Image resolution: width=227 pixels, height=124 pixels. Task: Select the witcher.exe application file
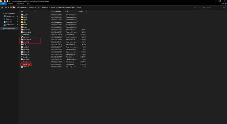click(x=26, y=64)
